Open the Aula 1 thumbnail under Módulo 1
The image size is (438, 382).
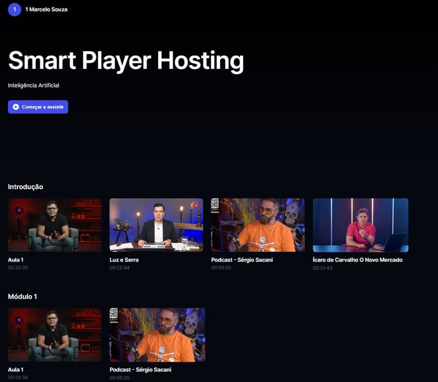(55, 335)
